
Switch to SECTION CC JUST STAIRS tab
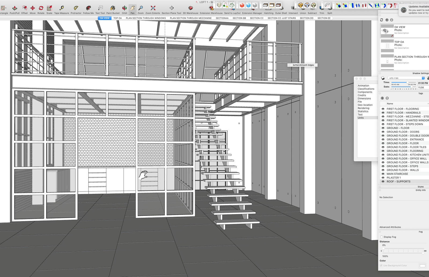click(282, 18)
